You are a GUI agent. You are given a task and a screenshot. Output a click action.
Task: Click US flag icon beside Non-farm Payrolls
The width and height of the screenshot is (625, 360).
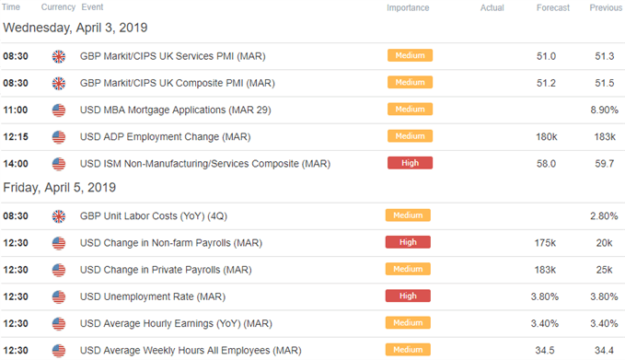coord(59,243)
